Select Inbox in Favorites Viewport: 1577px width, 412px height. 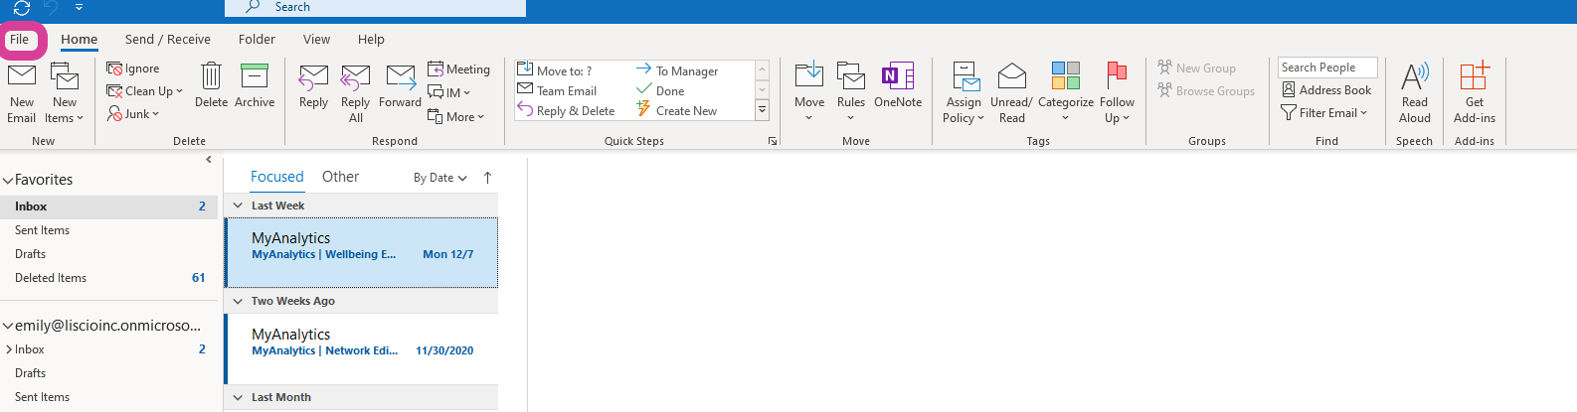[109, 206]
